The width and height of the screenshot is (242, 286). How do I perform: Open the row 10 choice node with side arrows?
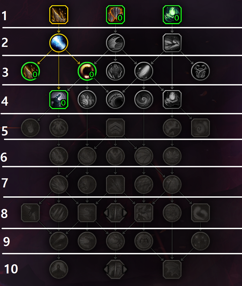pyautogui.click(x=116, y=269)
